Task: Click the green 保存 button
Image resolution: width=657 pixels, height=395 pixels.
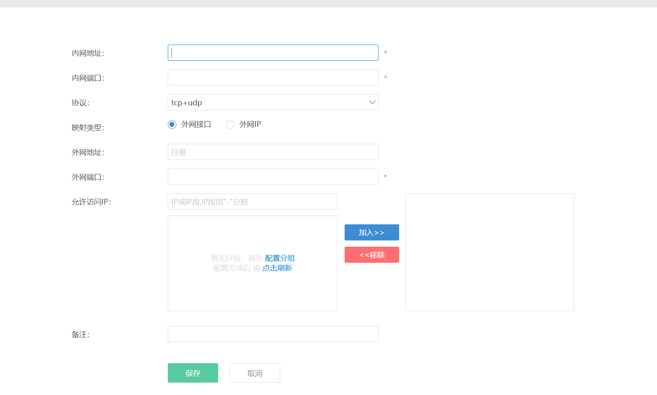Action: point(193,373)
